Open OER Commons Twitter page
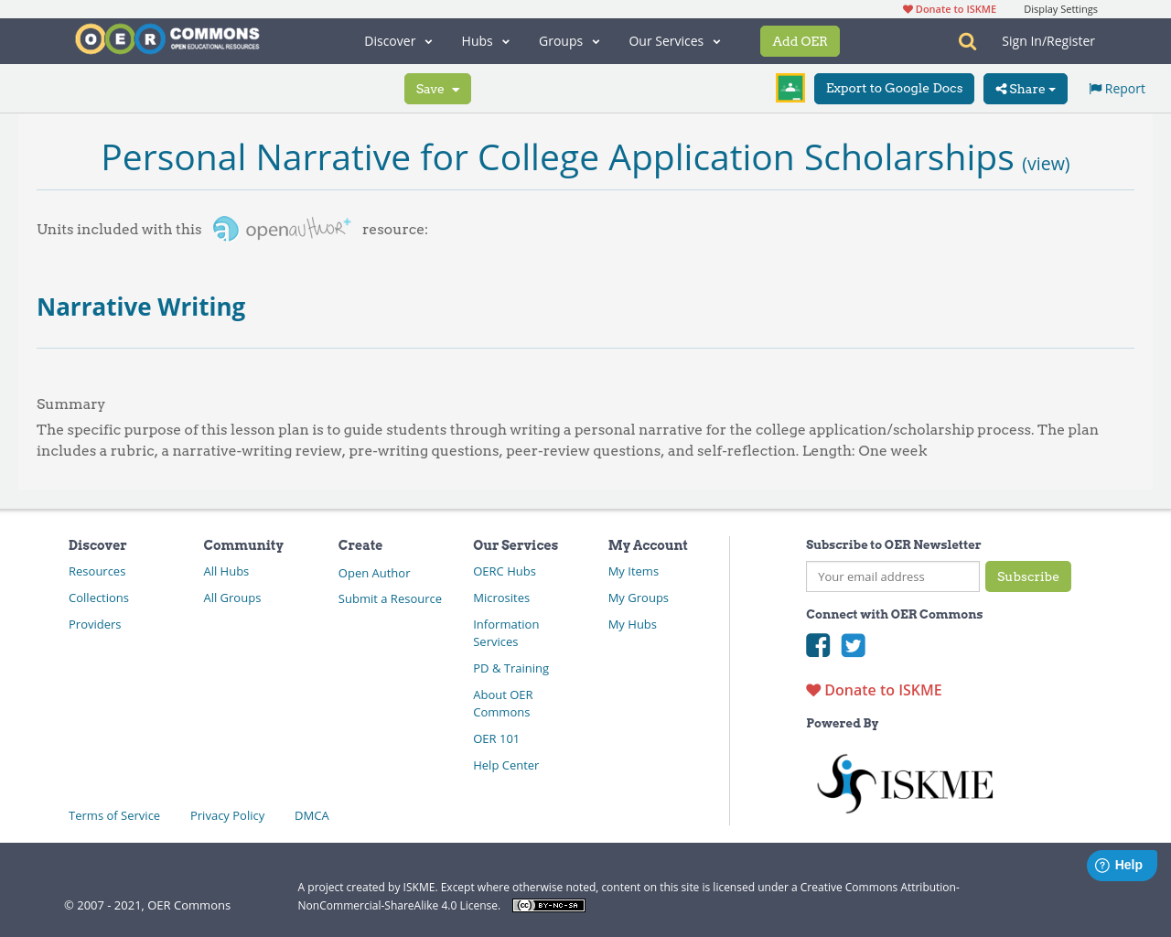The height and width of the screenshot is (937, 1171). click(853, 645)
